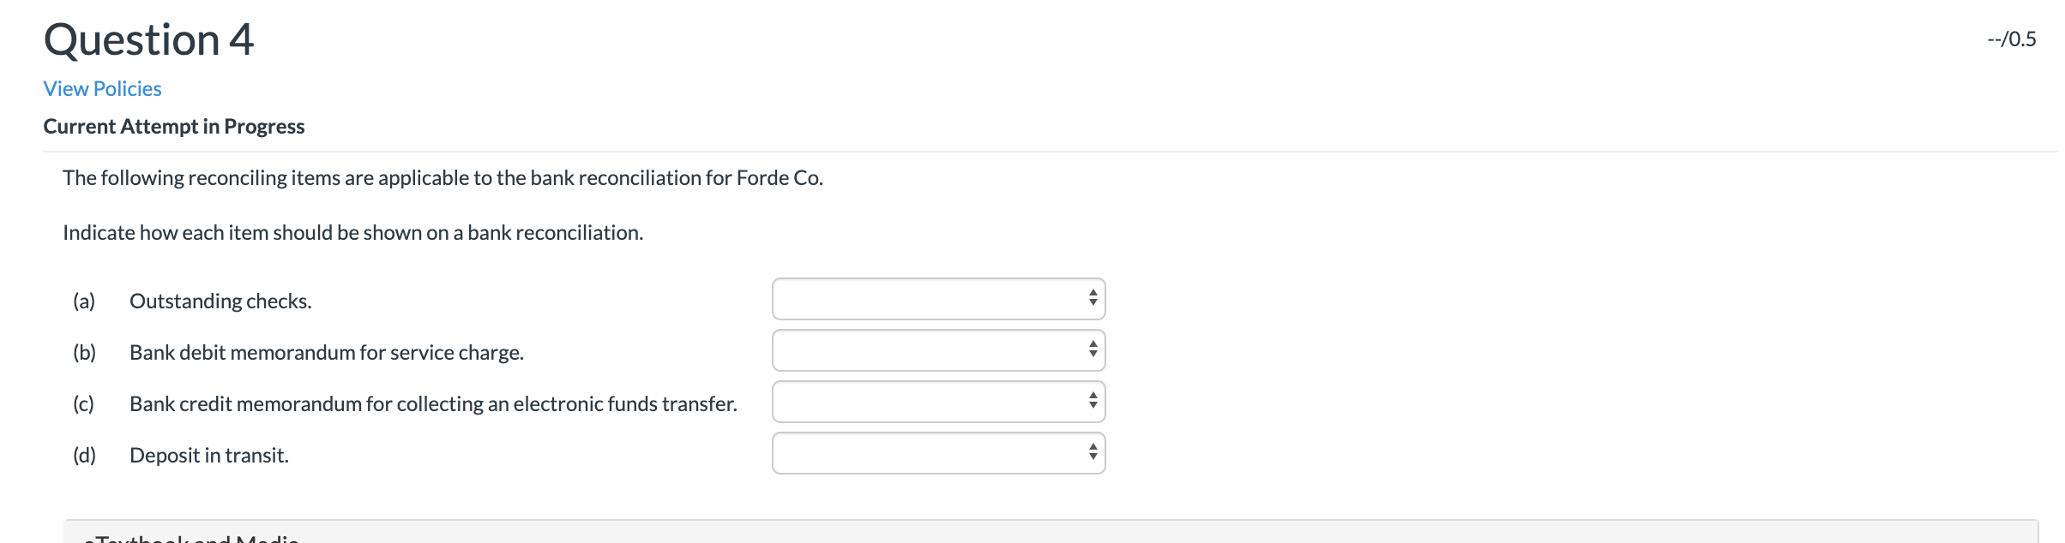Open the dropdown for Deposit in transit
Screen dimensions: 2065x543
[x=938, y=451]
